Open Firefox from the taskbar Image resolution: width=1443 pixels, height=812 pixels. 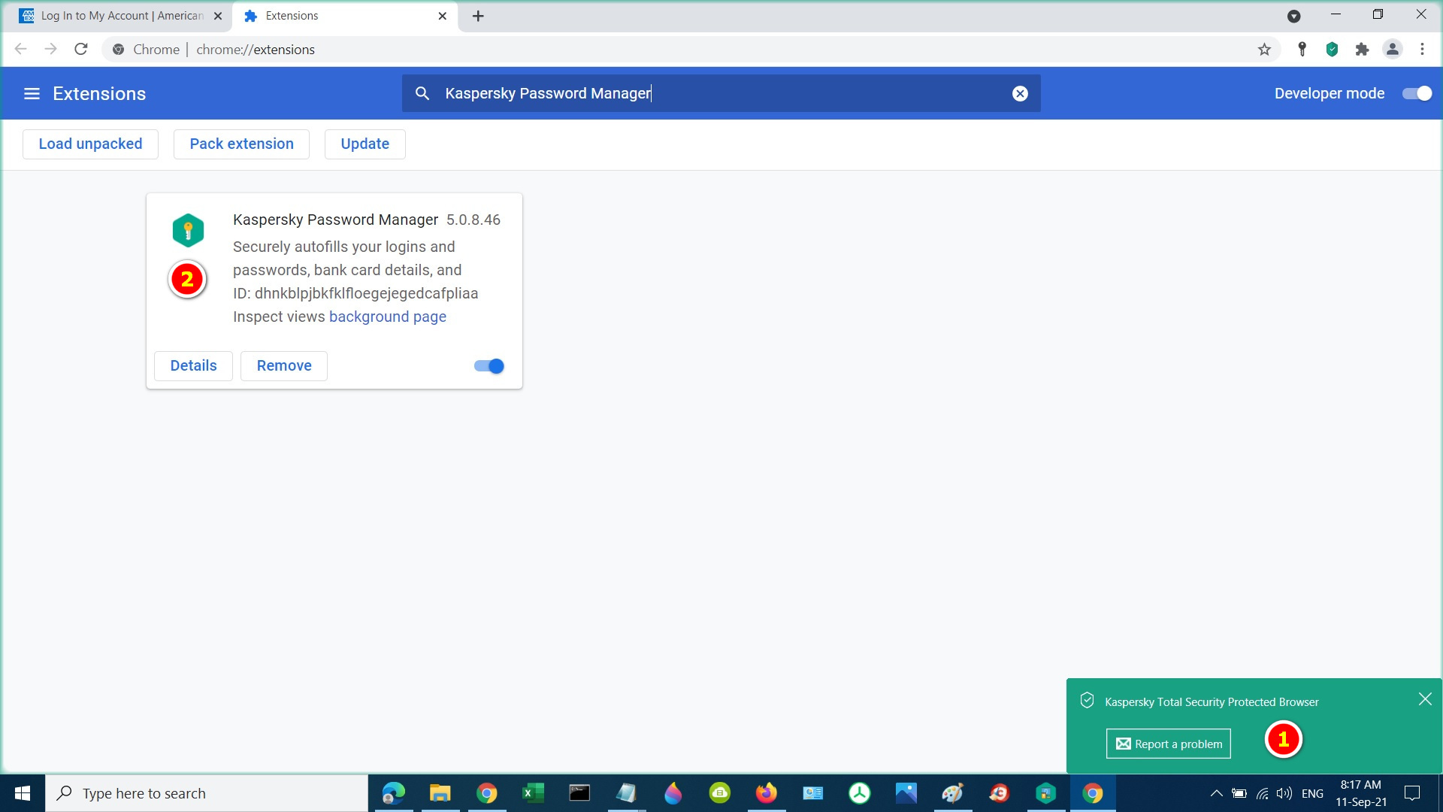coord(766,793)
